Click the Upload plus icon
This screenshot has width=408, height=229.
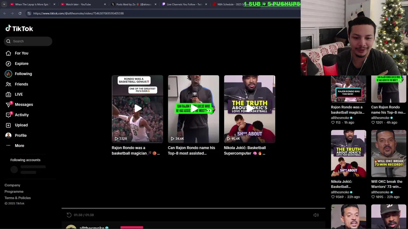point(8,125)
